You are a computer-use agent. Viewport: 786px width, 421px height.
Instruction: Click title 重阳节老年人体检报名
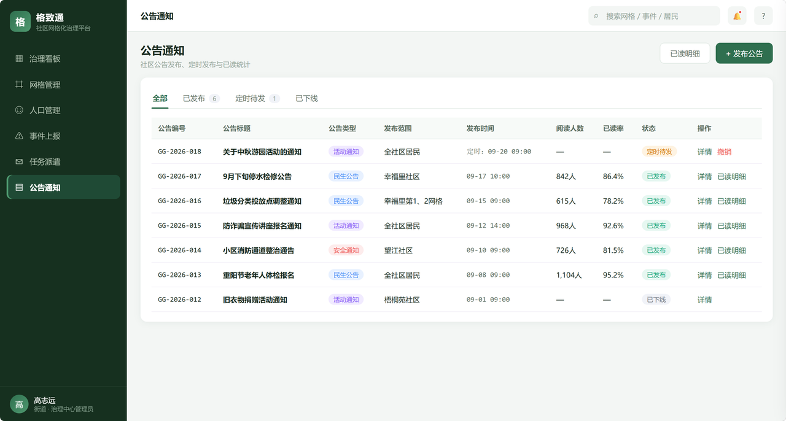coord(259,275)
